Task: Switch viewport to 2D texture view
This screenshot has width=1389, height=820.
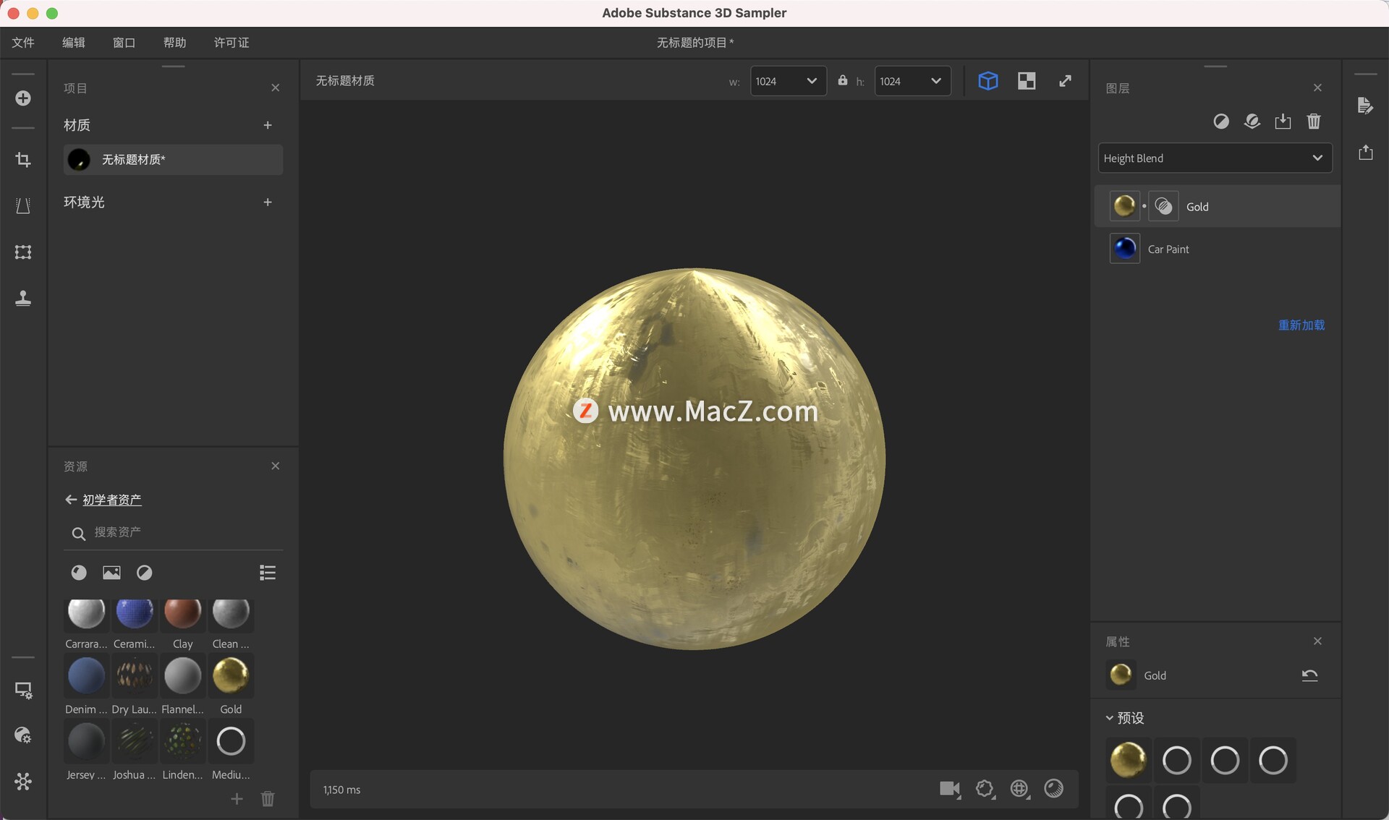Action: (1027, 80)
